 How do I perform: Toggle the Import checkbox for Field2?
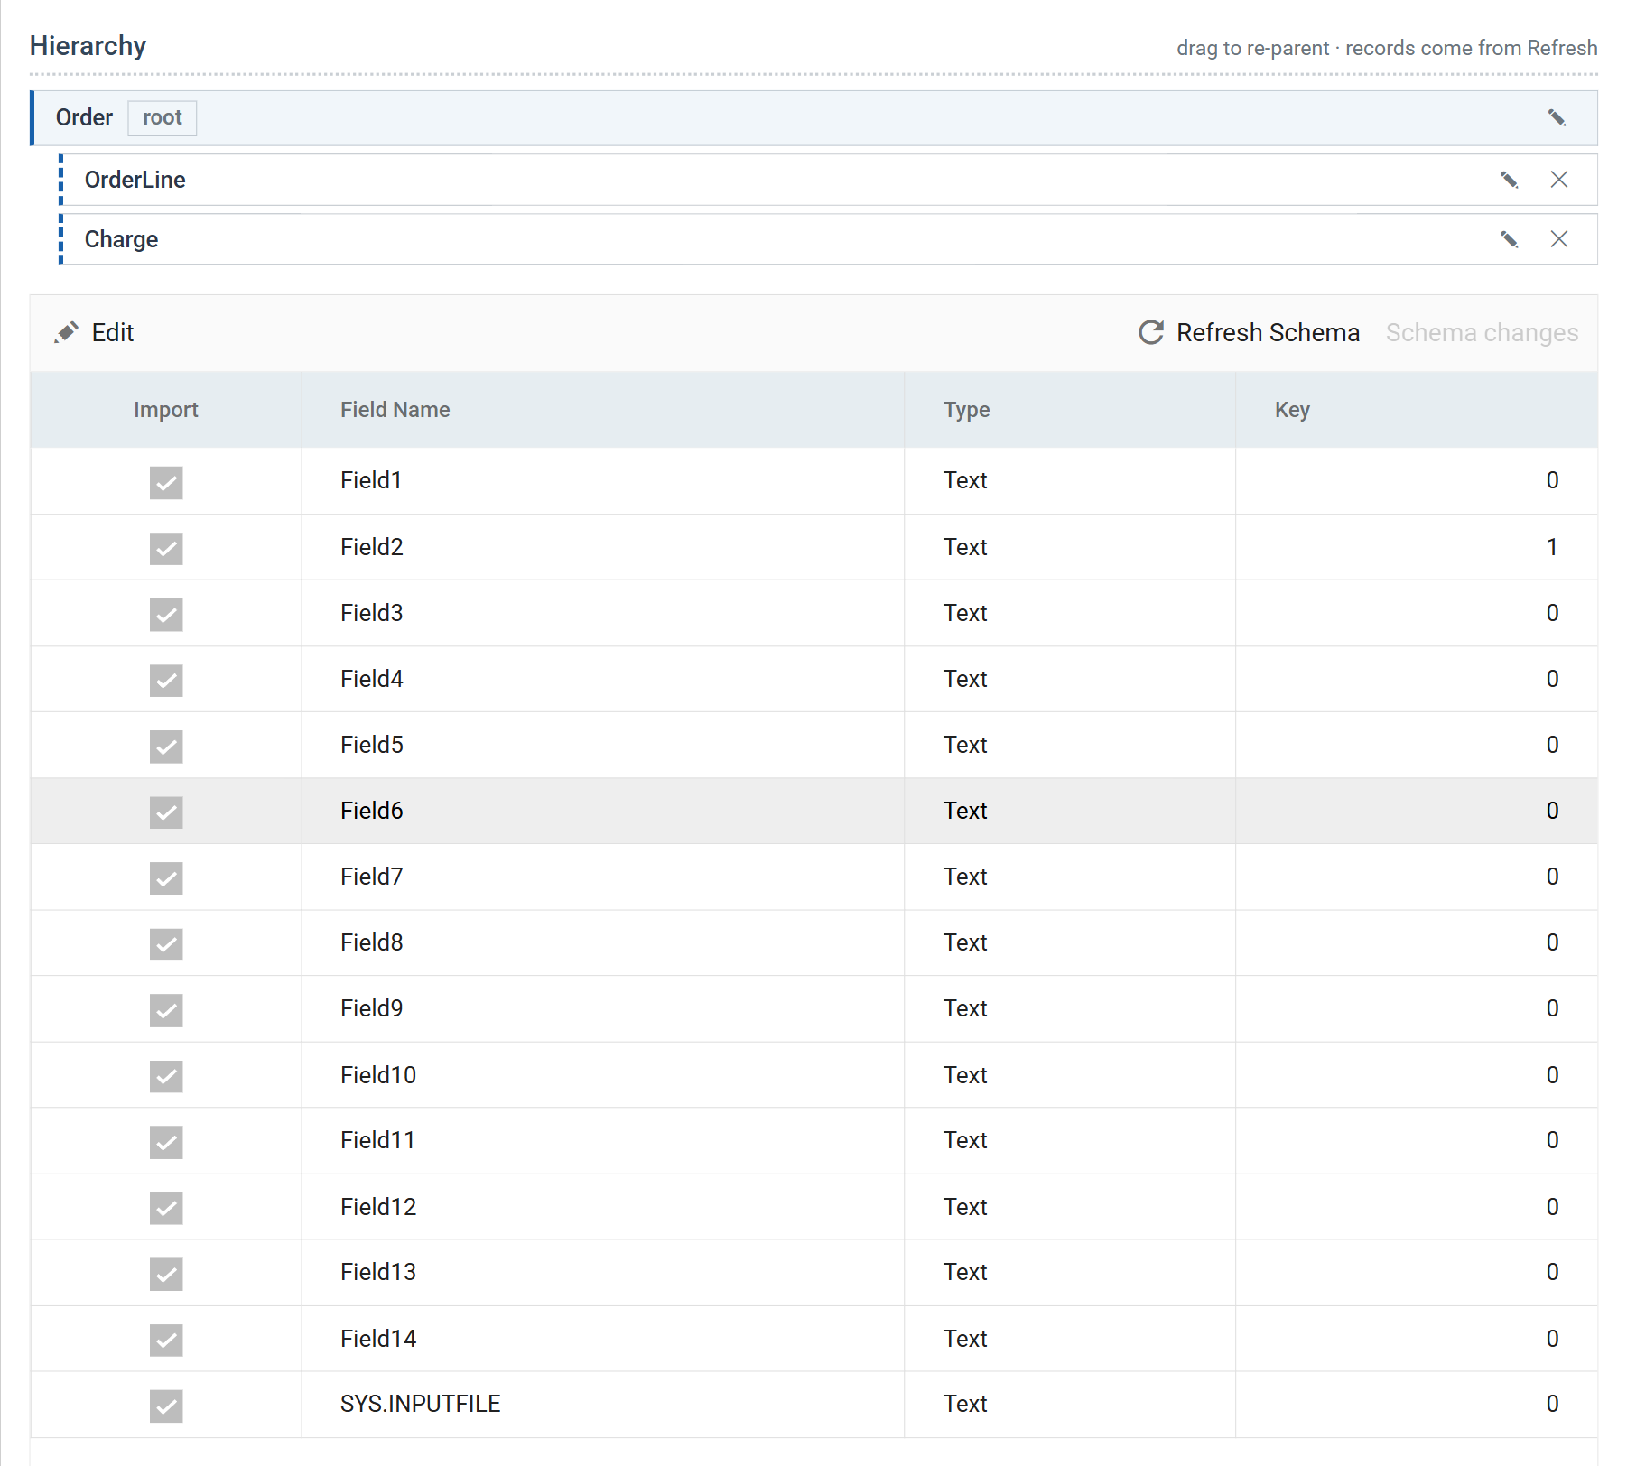tap(166, 548)
